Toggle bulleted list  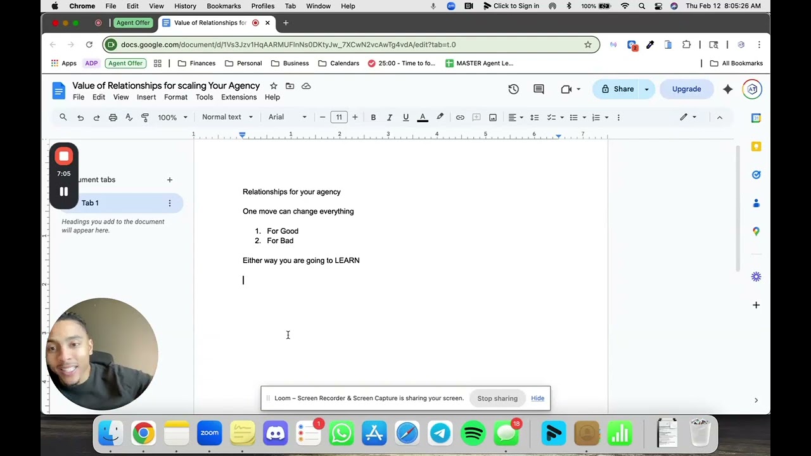[573, 117]
